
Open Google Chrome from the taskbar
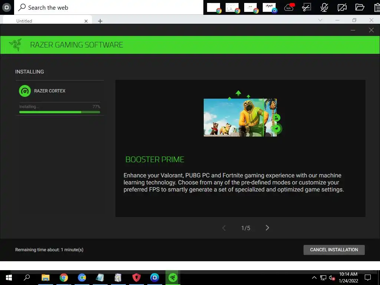[64, 278]
